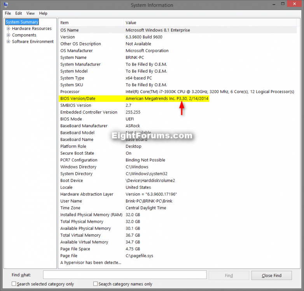Click the Microsoft Windows 8.1 Enterprise value
The image size is (304, 291).
(x=157, y=30)
